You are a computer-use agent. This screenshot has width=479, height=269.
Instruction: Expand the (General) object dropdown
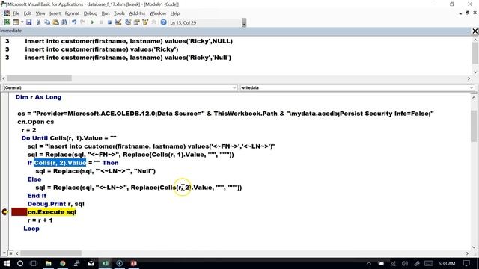click(x=234, y=88)
